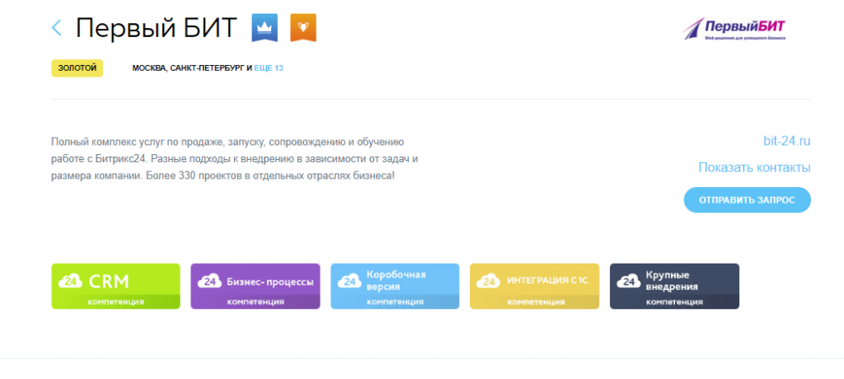
Task: Open the bit-24.ru website link
Action: coord(786,141)
